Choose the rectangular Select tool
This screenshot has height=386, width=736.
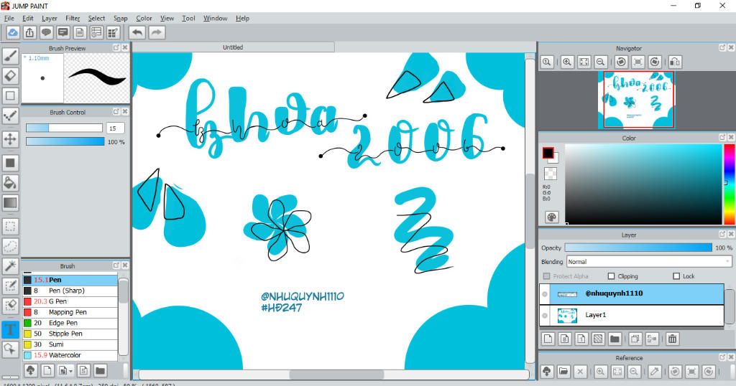10,227
